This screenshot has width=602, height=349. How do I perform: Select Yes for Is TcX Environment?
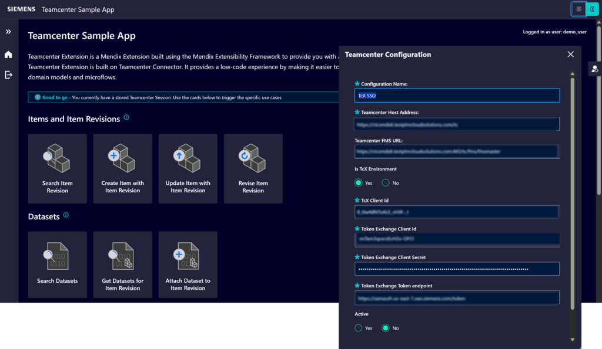coord(359,183)
